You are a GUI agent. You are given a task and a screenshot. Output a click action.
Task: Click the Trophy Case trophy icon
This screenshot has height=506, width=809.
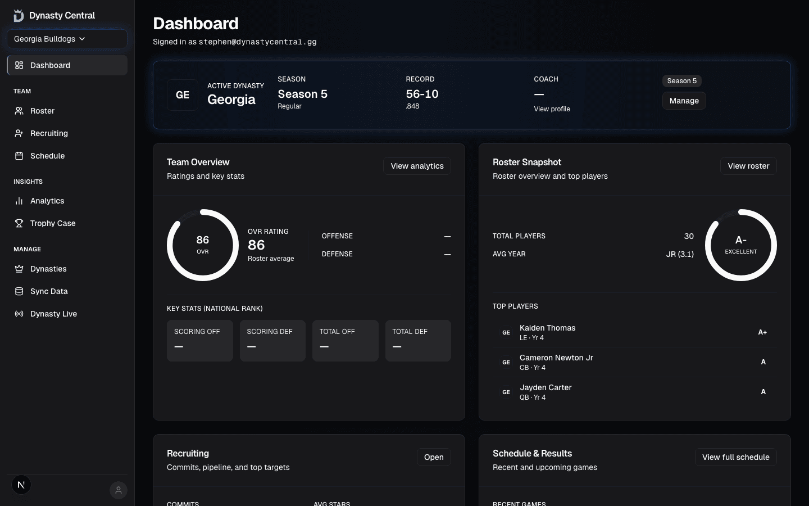(19, 223)
